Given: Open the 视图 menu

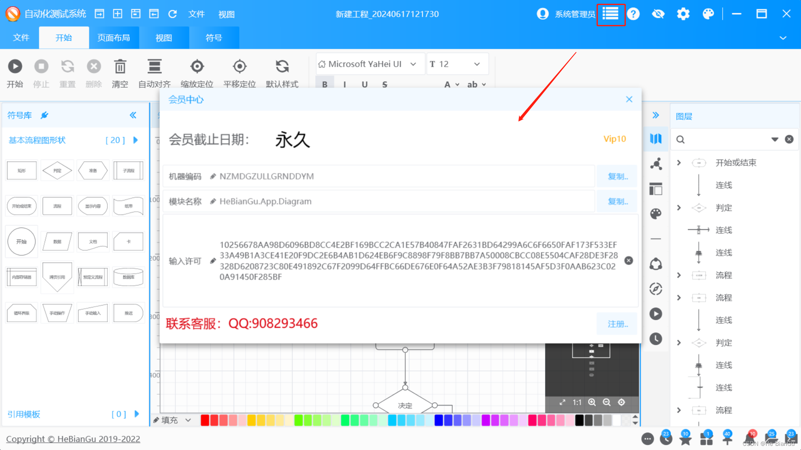Looking at the screenshot, I should [x=226, y=14].
